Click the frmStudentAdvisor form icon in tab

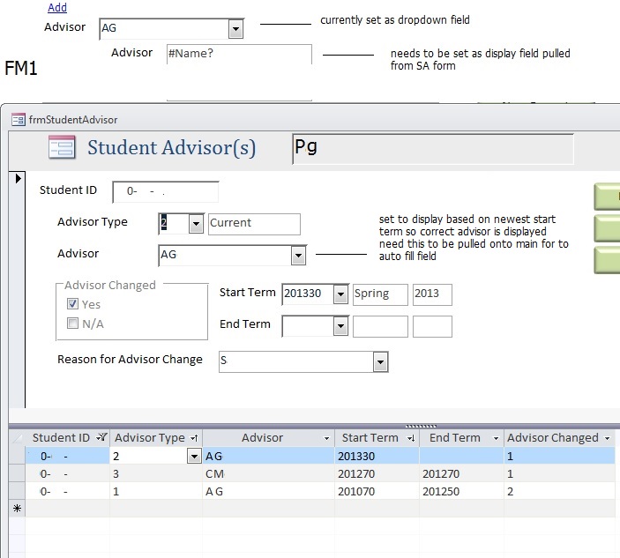(x=18, y=120)
